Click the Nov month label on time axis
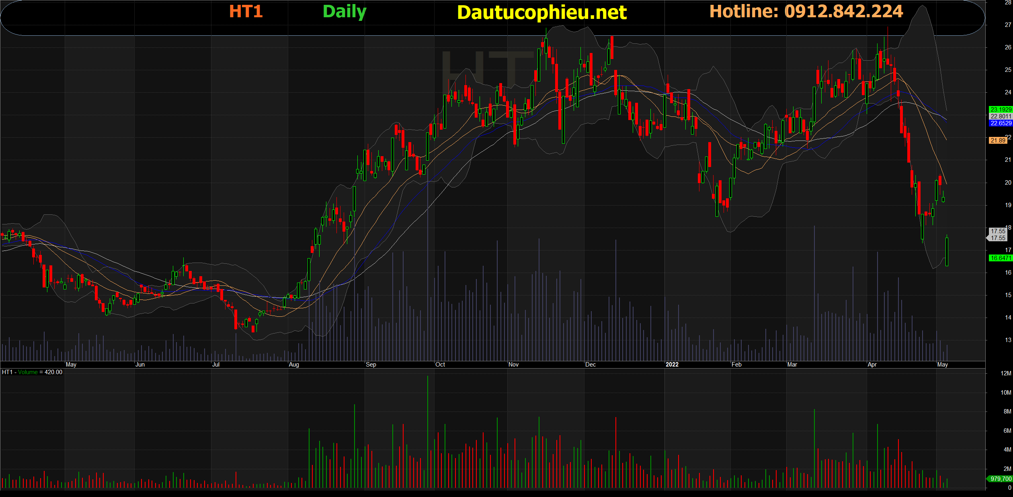This screenshot has width=1013, height=497. click(x=513, y=365)
